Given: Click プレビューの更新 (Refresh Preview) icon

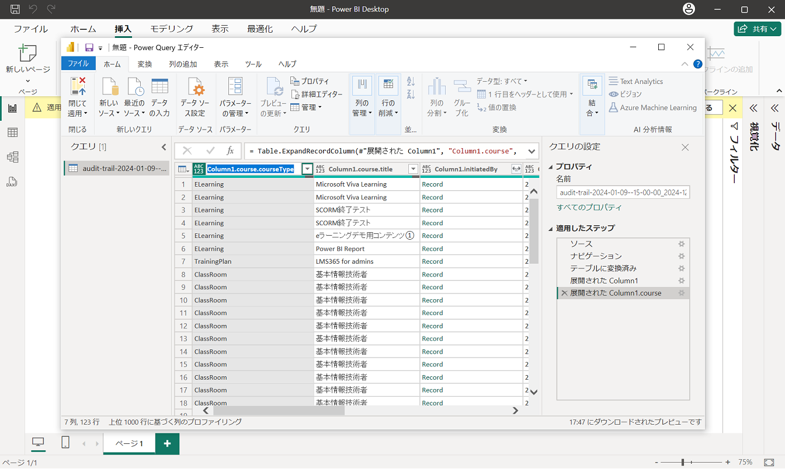Looking at the screenshot, I should point(275,86).
